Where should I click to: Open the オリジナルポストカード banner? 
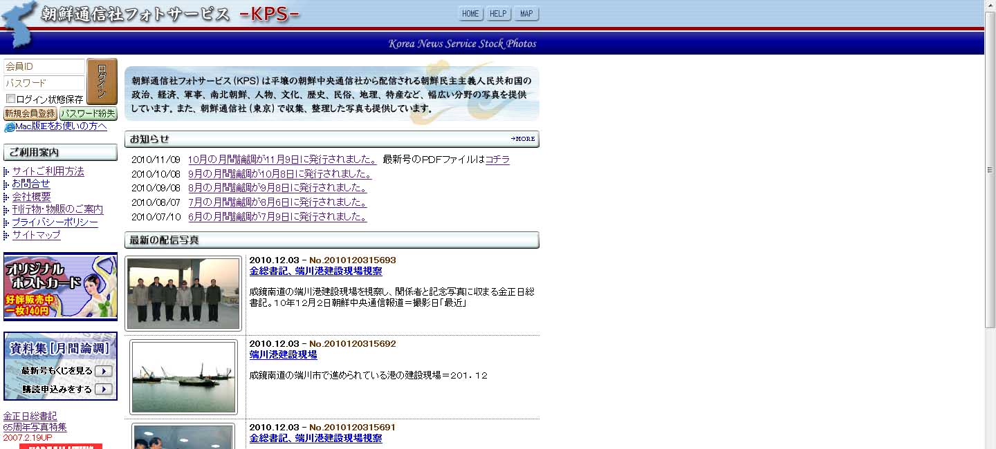(x=60, y=287)
